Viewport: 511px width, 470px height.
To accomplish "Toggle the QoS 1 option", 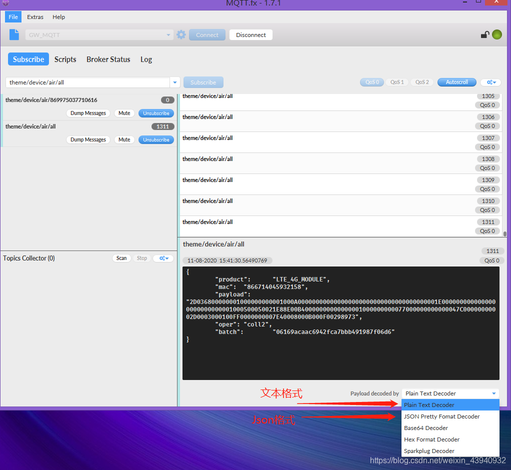I will 397,82.
